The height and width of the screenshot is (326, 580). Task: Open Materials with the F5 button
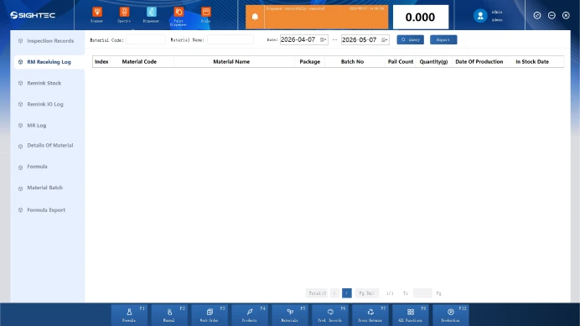(290, 315)
